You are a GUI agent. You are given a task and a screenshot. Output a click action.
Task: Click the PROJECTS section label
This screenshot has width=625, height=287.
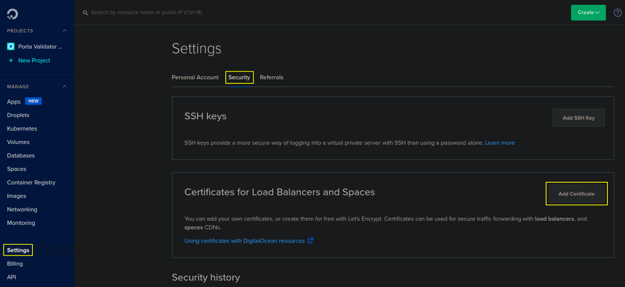click(x=20, y=31)
